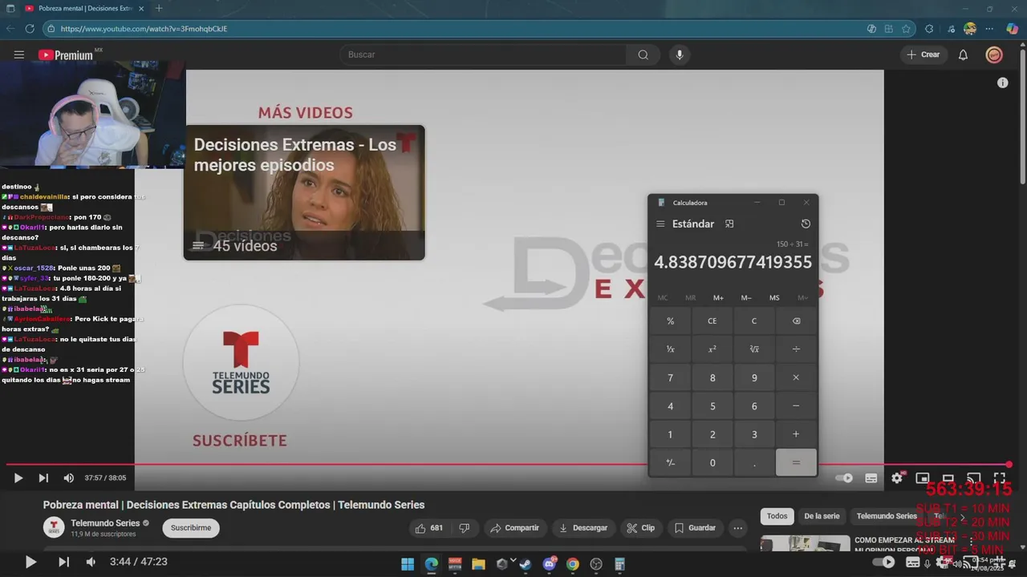The height and width of the screenshot is (577, 1027).
Task: Click the plus key in Calculator
Action: click(x=796, y=434)
